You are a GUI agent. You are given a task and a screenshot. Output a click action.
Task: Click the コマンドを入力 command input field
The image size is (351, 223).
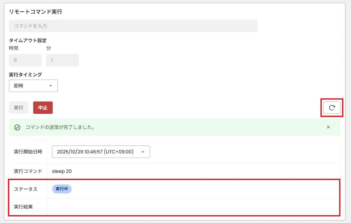pos(133,26)
